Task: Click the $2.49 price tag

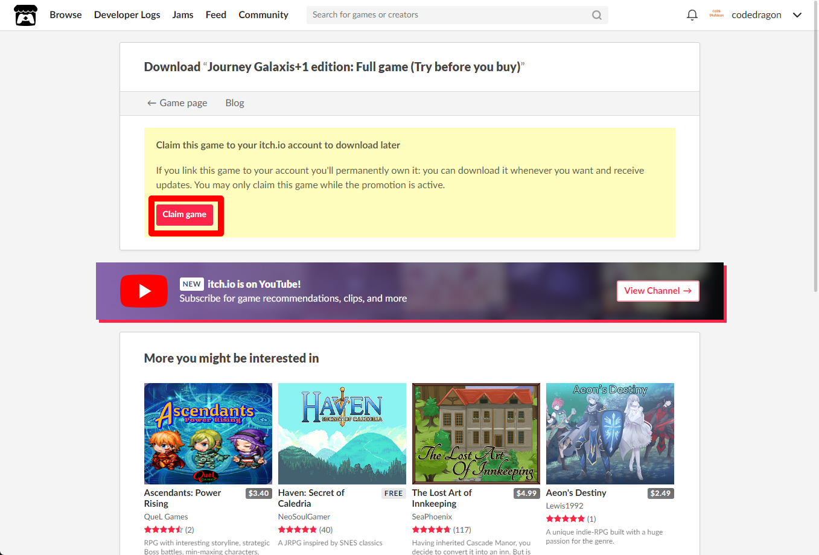Action: click(661, 493)
